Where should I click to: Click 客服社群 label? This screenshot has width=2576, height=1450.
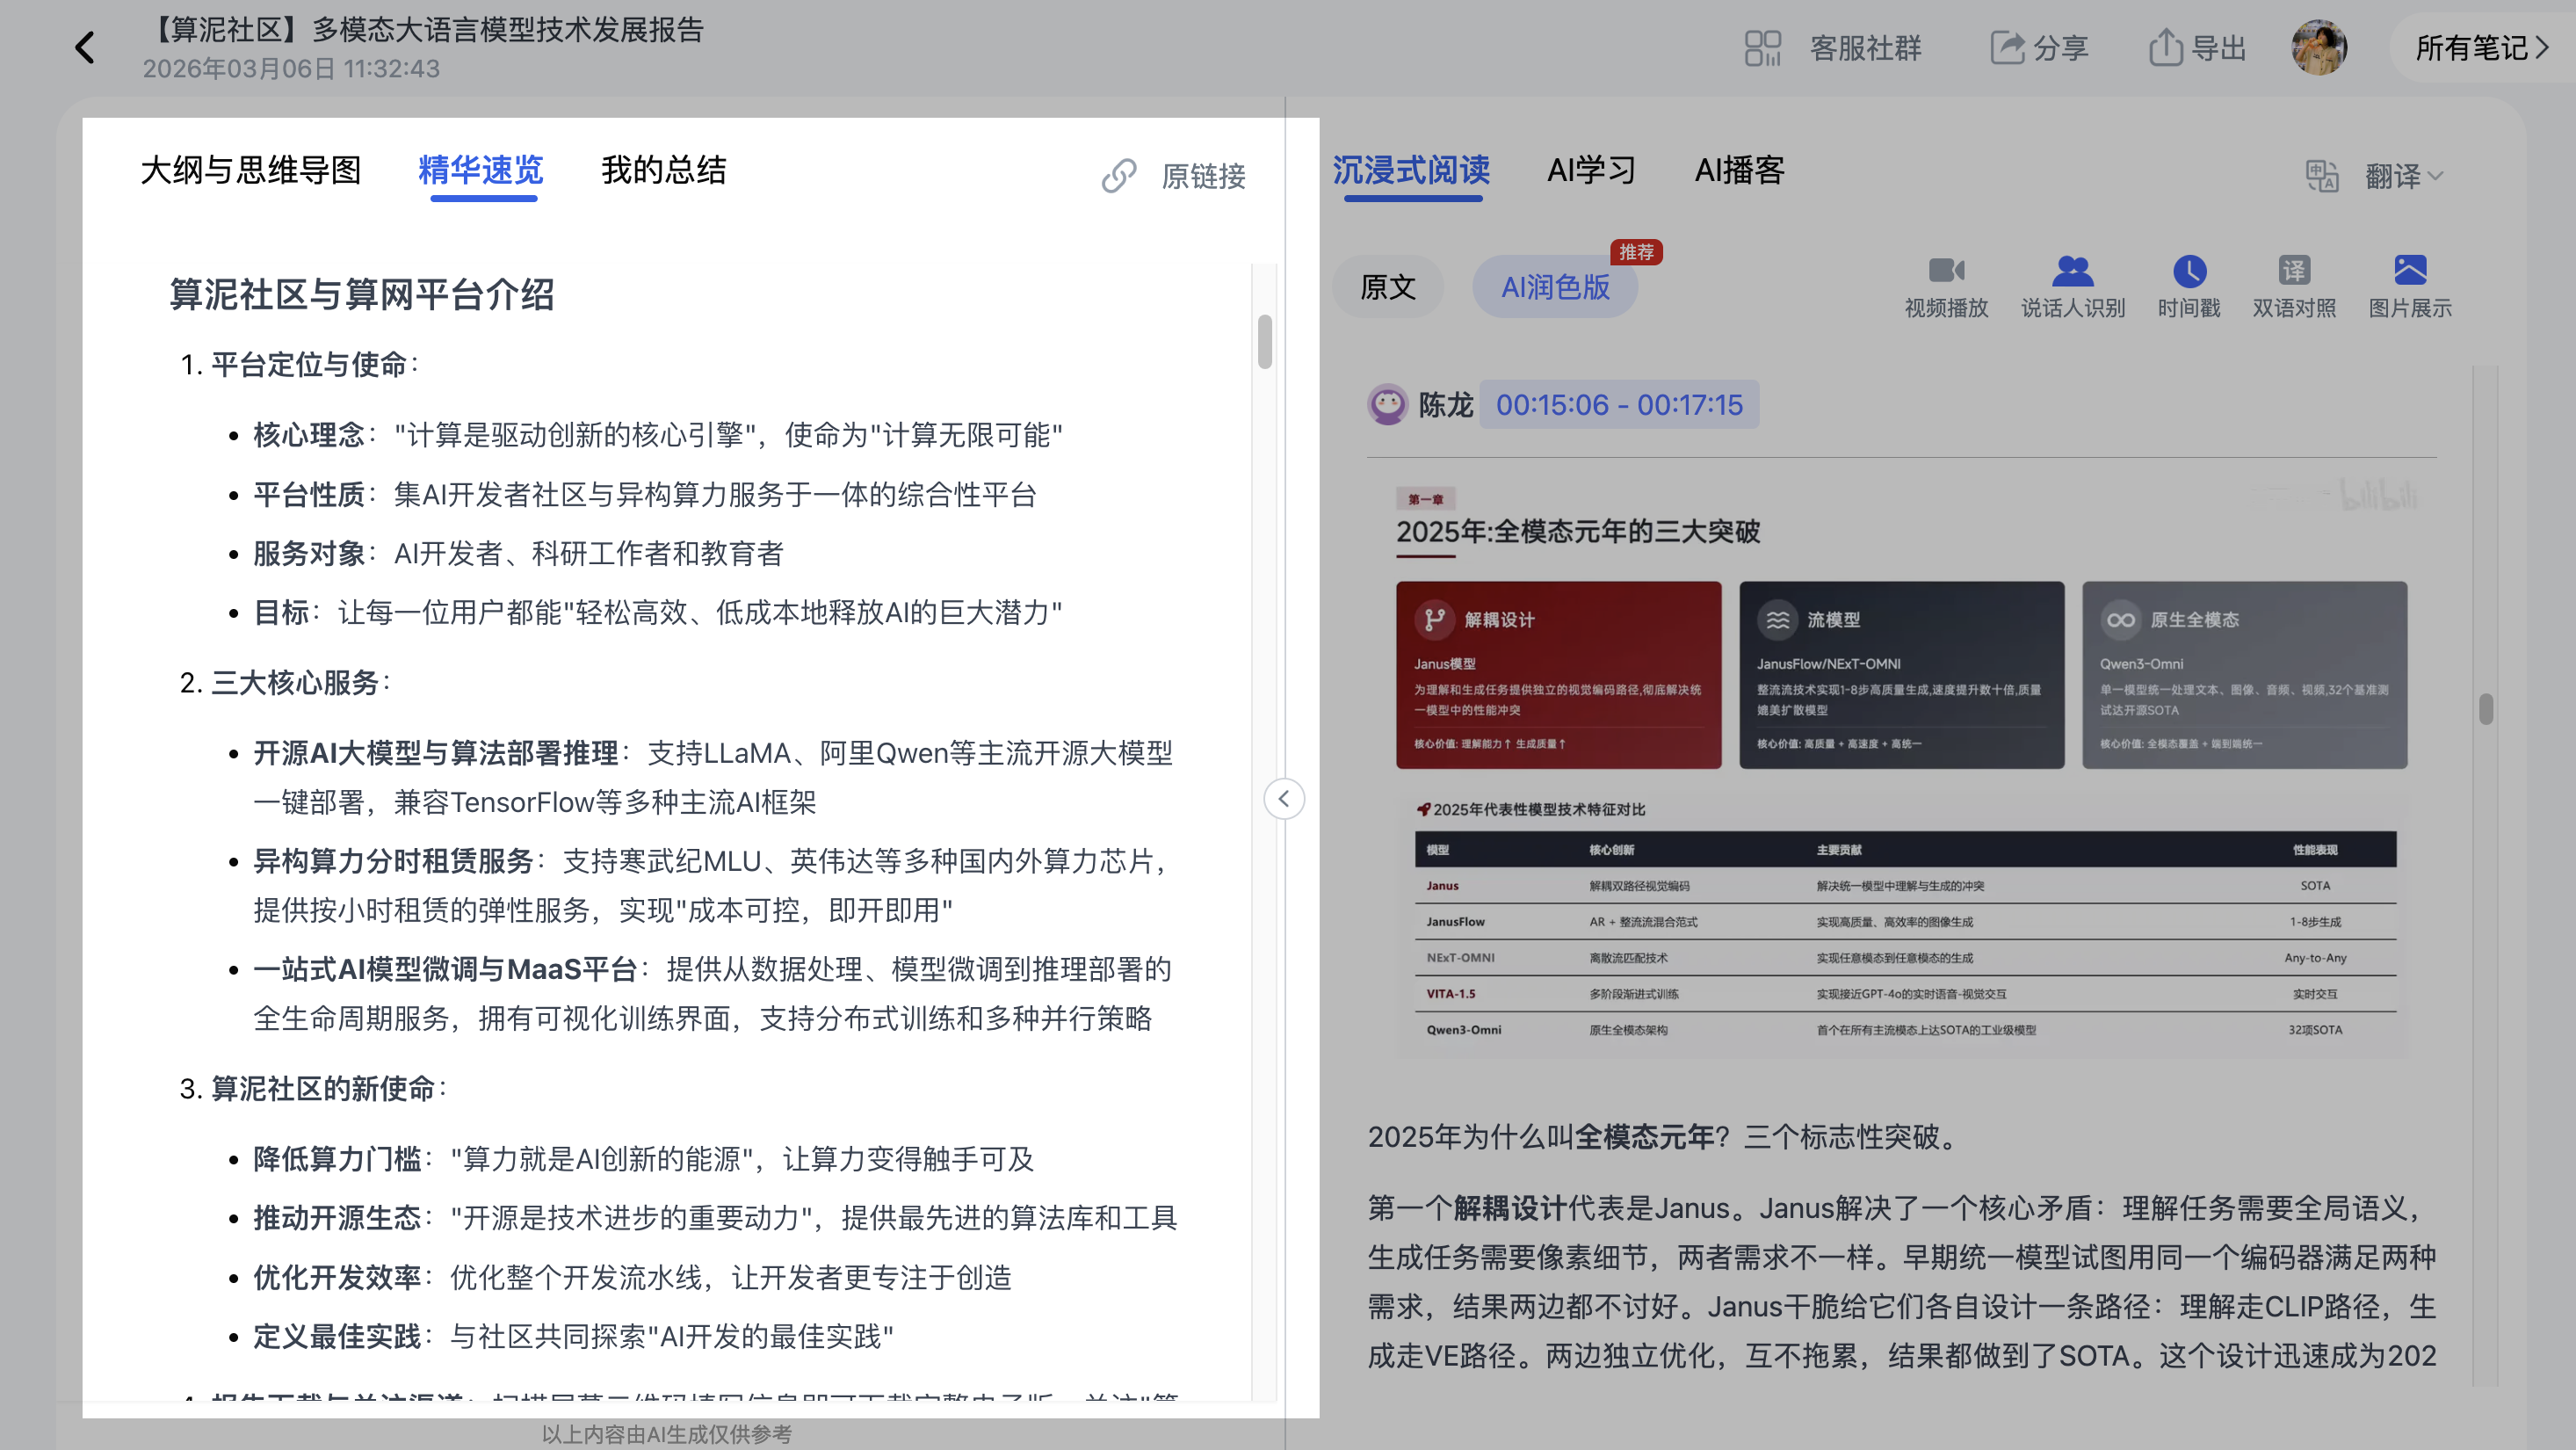[1866, 47]
